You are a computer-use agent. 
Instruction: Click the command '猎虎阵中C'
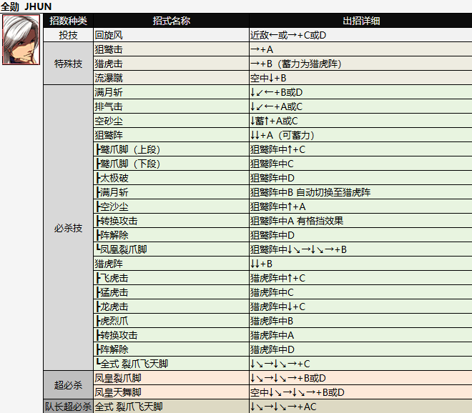click(x=272, y=292)
